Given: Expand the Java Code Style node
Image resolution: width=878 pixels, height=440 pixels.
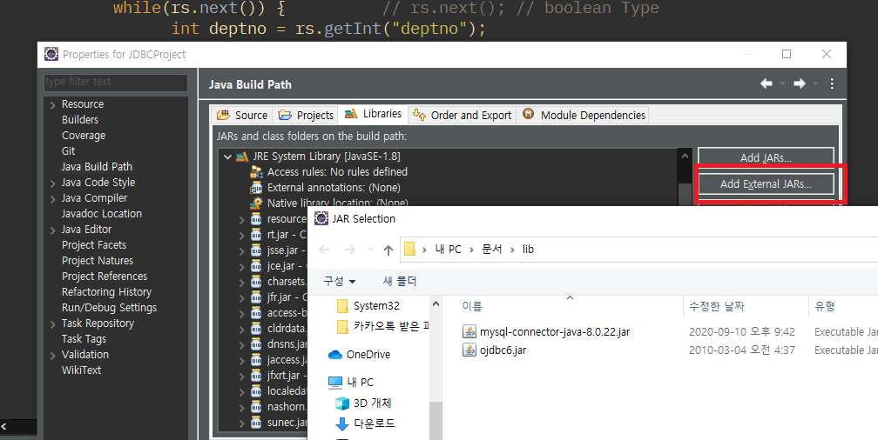Looking at the screenshot, I should [52, 183].
